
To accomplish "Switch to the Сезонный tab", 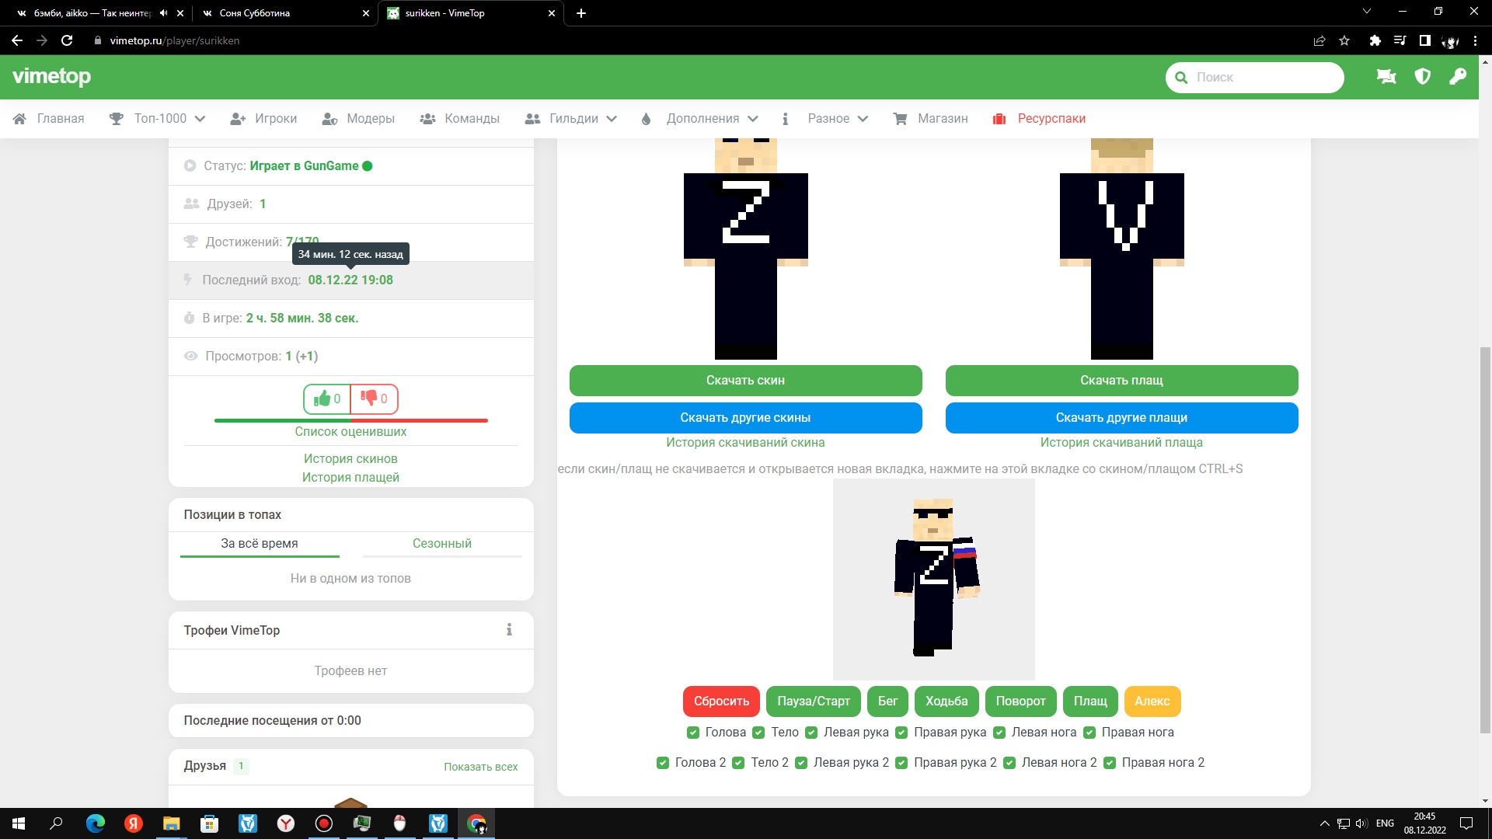I will coord(441,544).
